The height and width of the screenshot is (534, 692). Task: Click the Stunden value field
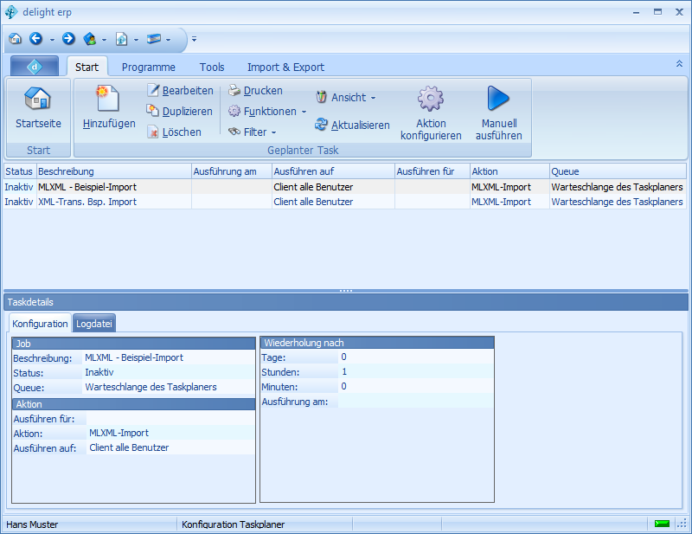coord(415,371)
